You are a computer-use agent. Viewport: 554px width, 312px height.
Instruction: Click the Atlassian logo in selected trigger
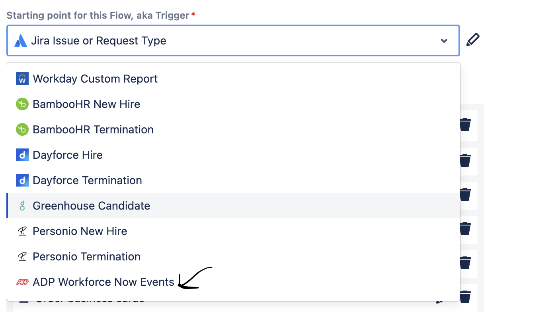(x=21, y=40)
